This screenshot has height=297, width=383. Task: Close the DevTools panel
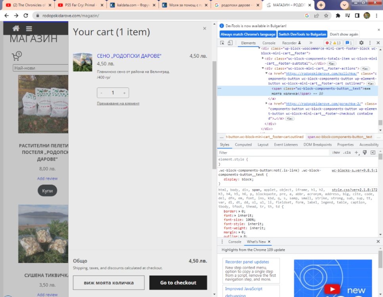click(x=378, y=43)
